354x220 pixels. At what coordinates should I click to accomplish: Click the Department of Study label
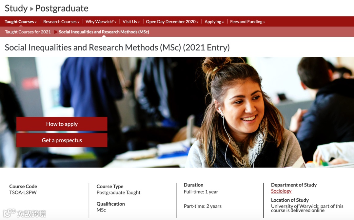click(x=294, y=185)
